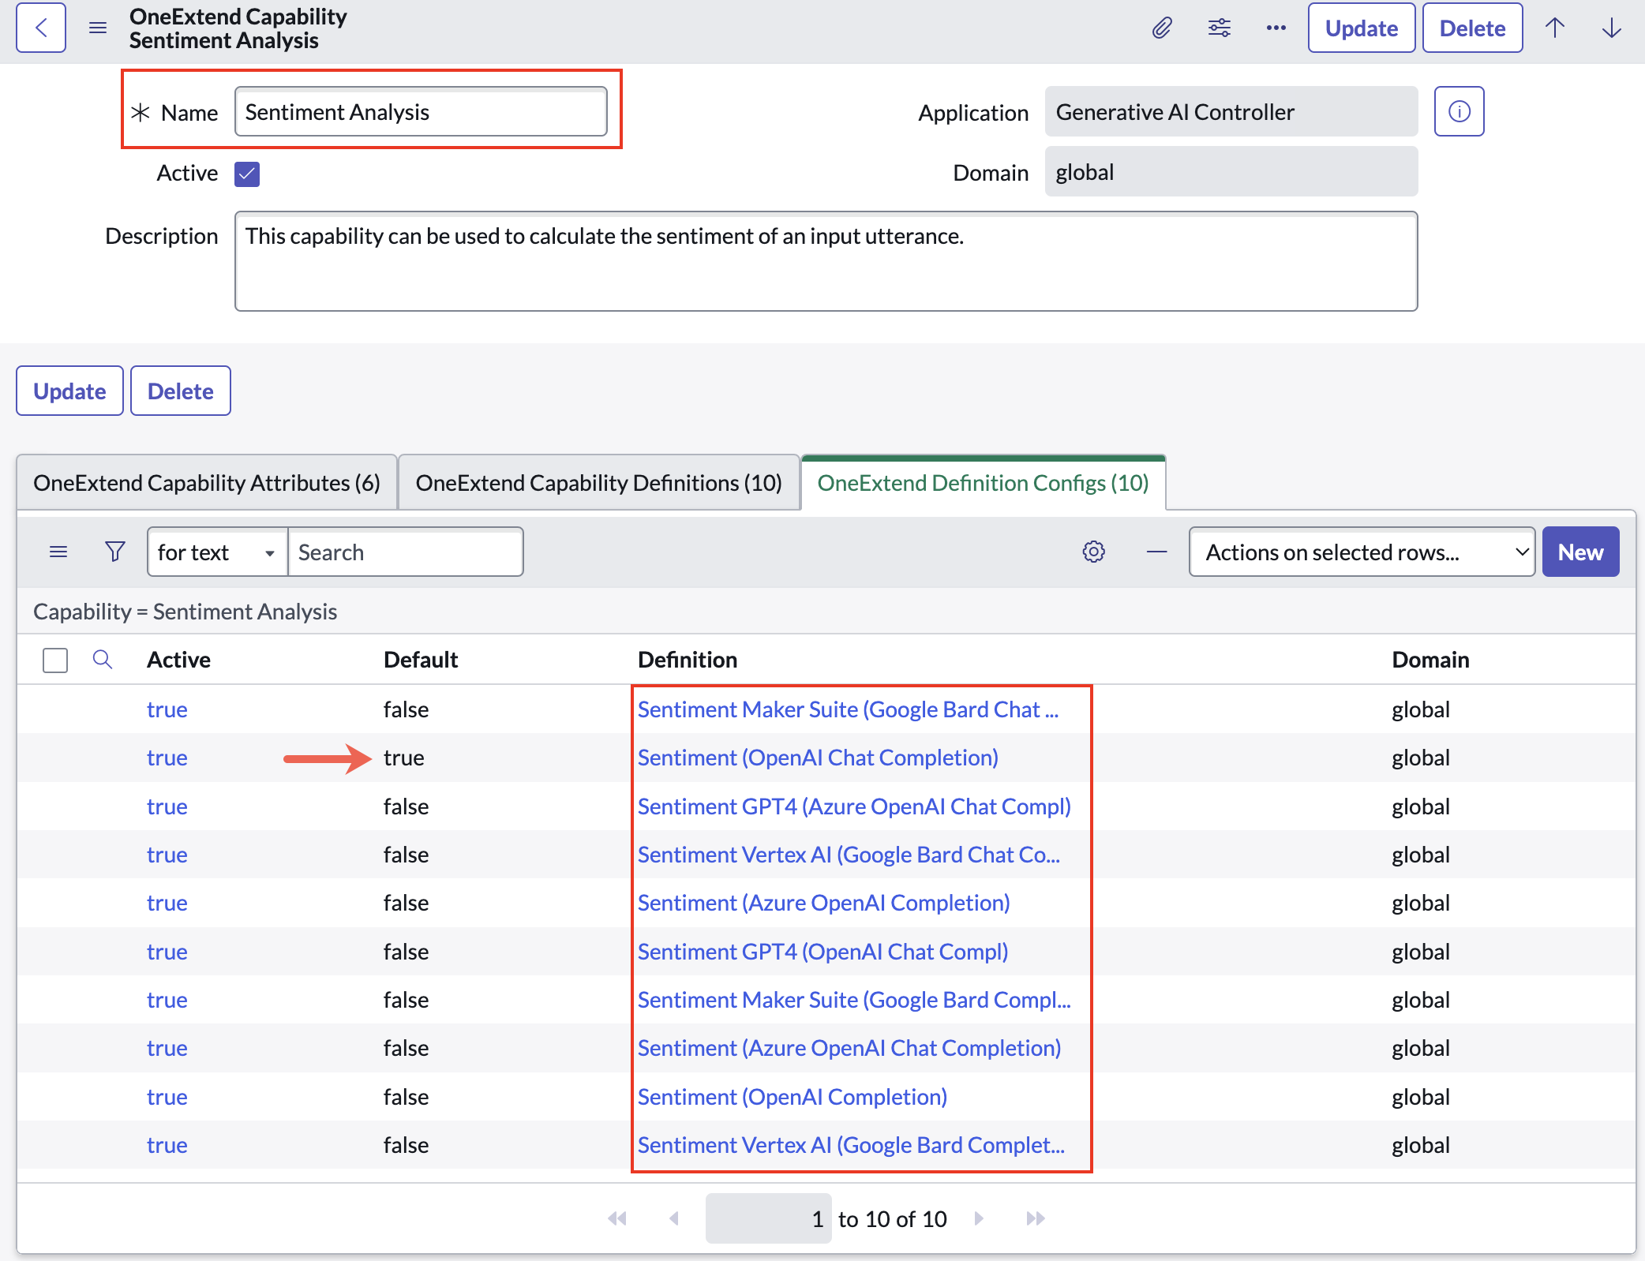Open Sentiment (OpenAI Completion) definition link

pos(793,1097)
